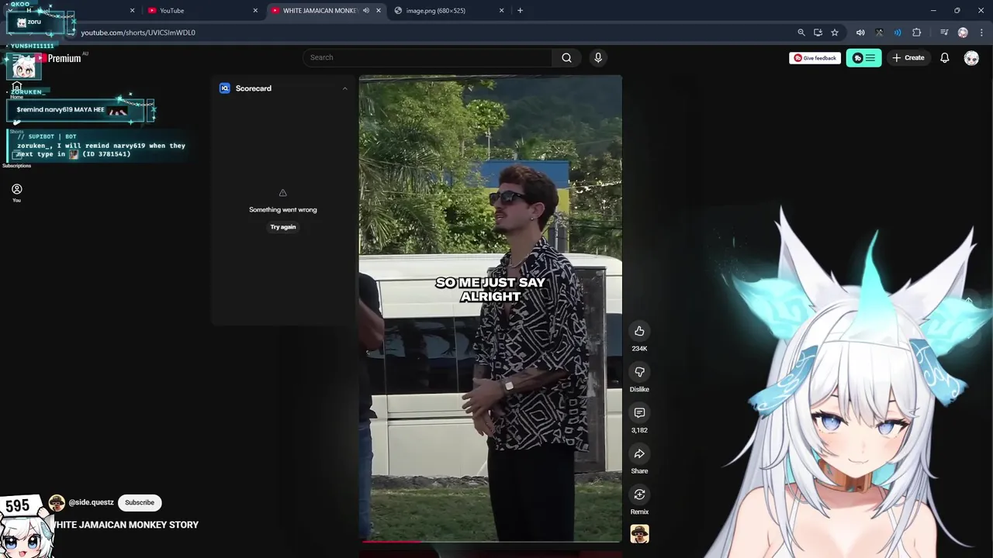Bookmark this page with the star icon
Image resolution: width=993 pixels, height=558 pixels.
tap(835, 33)
